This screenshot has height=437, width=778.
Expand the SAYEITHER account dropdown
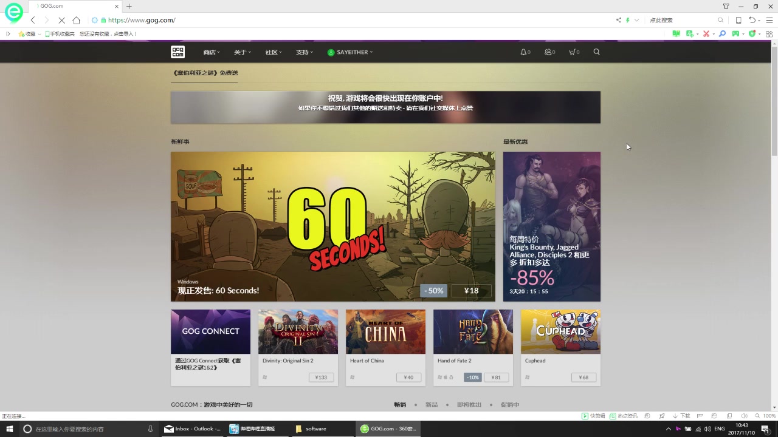click(x=350, y=52)
